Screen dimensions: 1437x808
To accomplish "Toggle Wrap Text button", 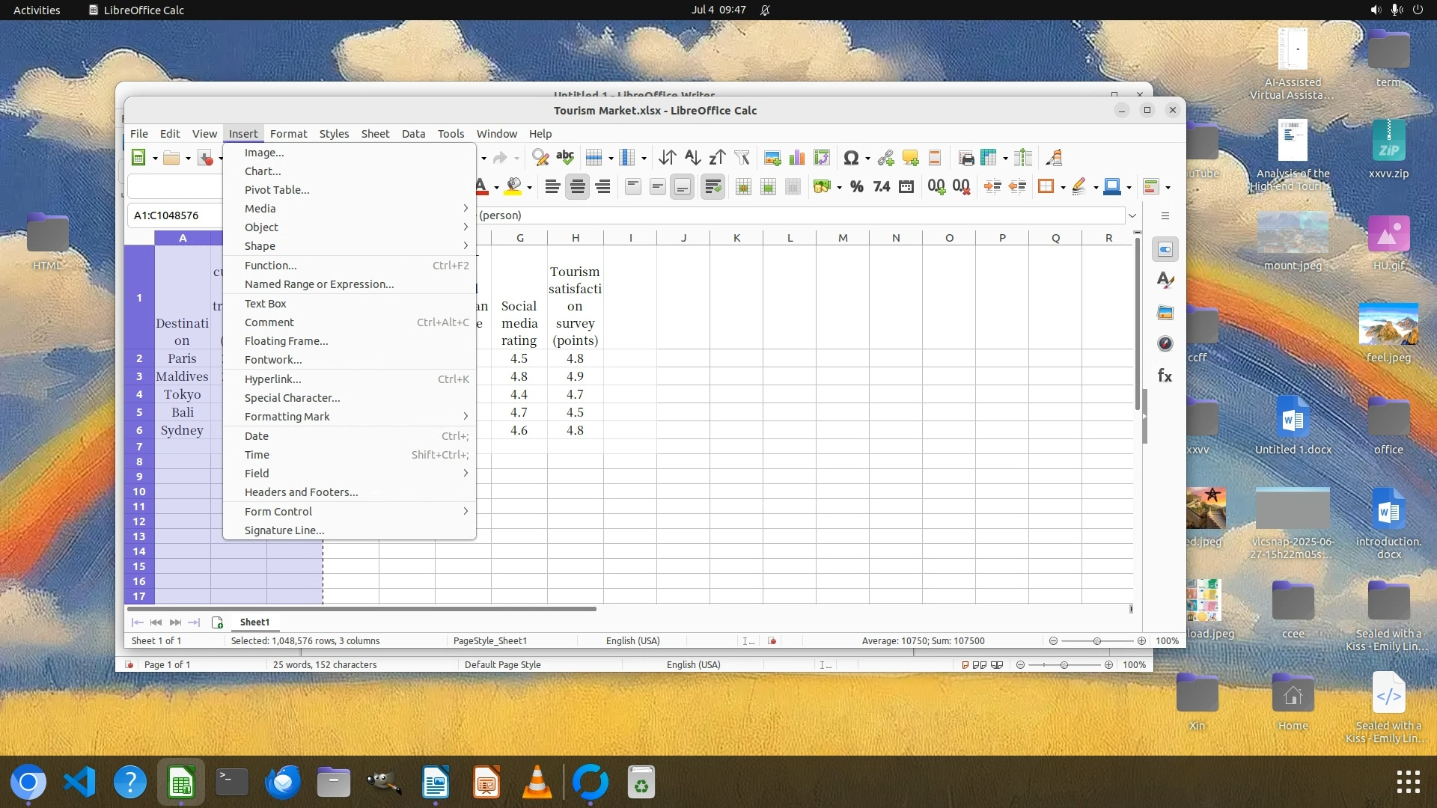I will click(x=713, y=187).
